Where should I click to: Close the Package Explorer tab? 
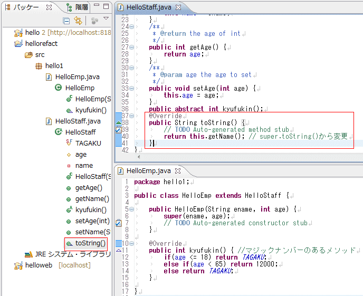pyautogui.click(x=49, y=7)
